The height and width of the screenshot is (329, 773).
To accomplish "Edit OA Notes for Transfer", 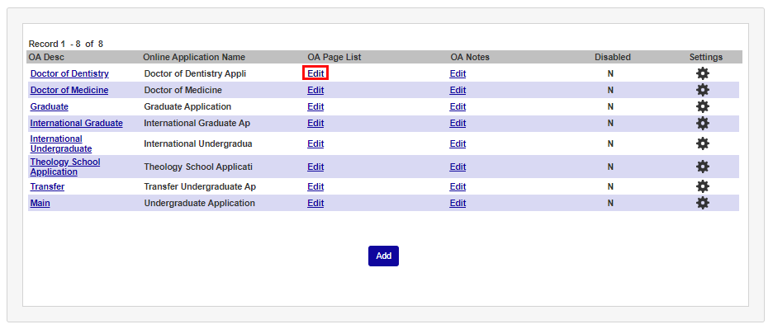I will tap(458, 186).
